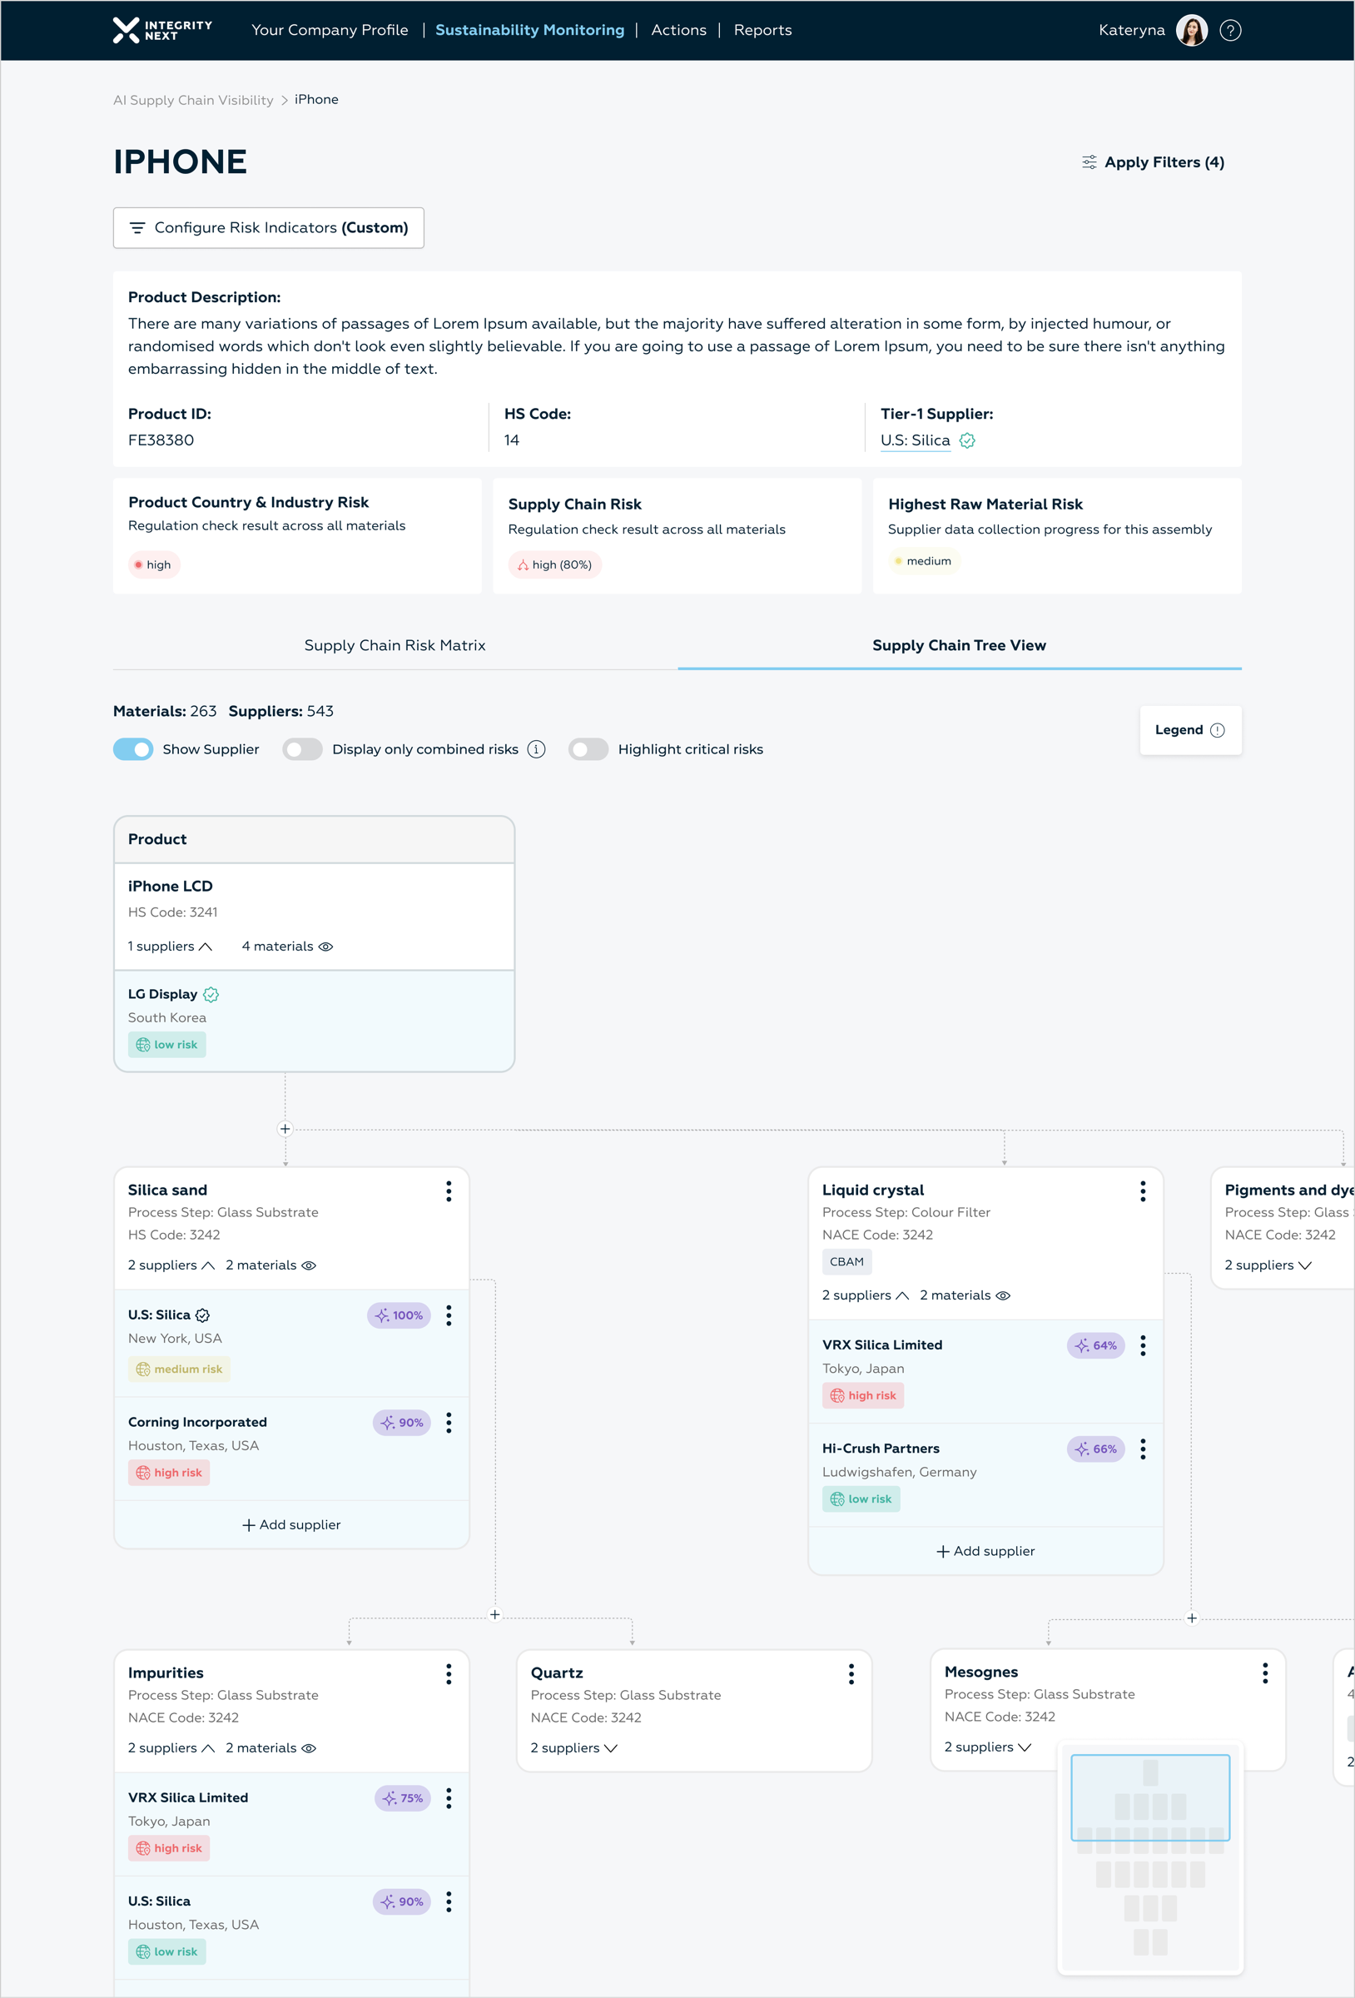Image resolution: width=1355 pixels, height=1998 pixels.
Task: Click the info icon beside combined risks
Action: 537,748
